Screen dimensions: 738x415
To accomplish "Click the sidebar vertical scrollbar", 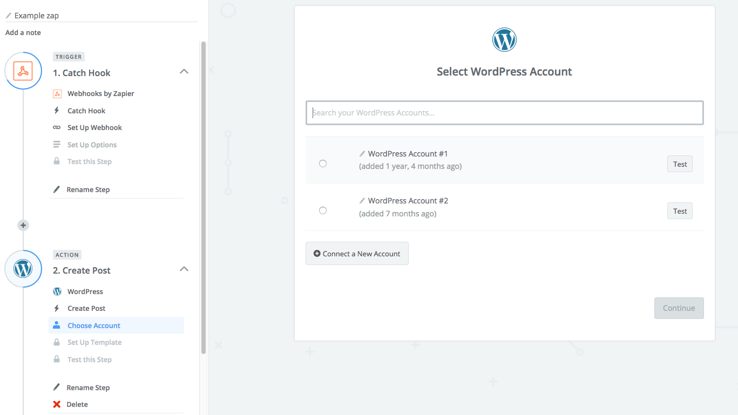I will tap(203, 197).
